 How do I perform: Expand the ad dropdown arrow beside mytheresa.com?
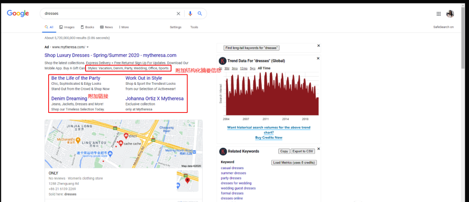click(x=88, y=47)
